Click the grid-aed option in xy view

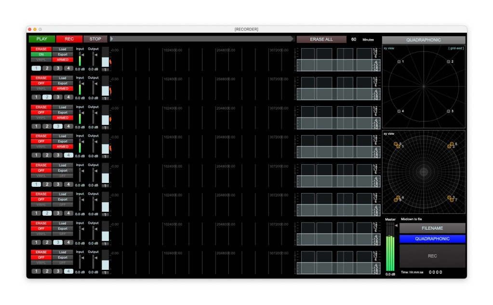point(455,48)
